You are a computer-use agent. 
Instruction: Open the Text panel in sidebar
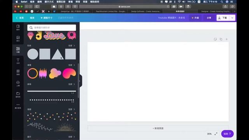18,61
